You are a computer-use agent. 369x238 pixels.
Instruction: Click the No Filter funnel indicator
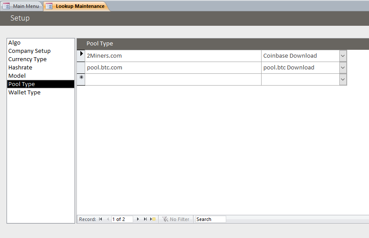176,219
